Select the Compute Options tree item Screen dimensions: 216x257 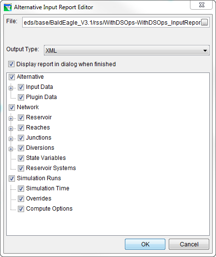[49, 209]
